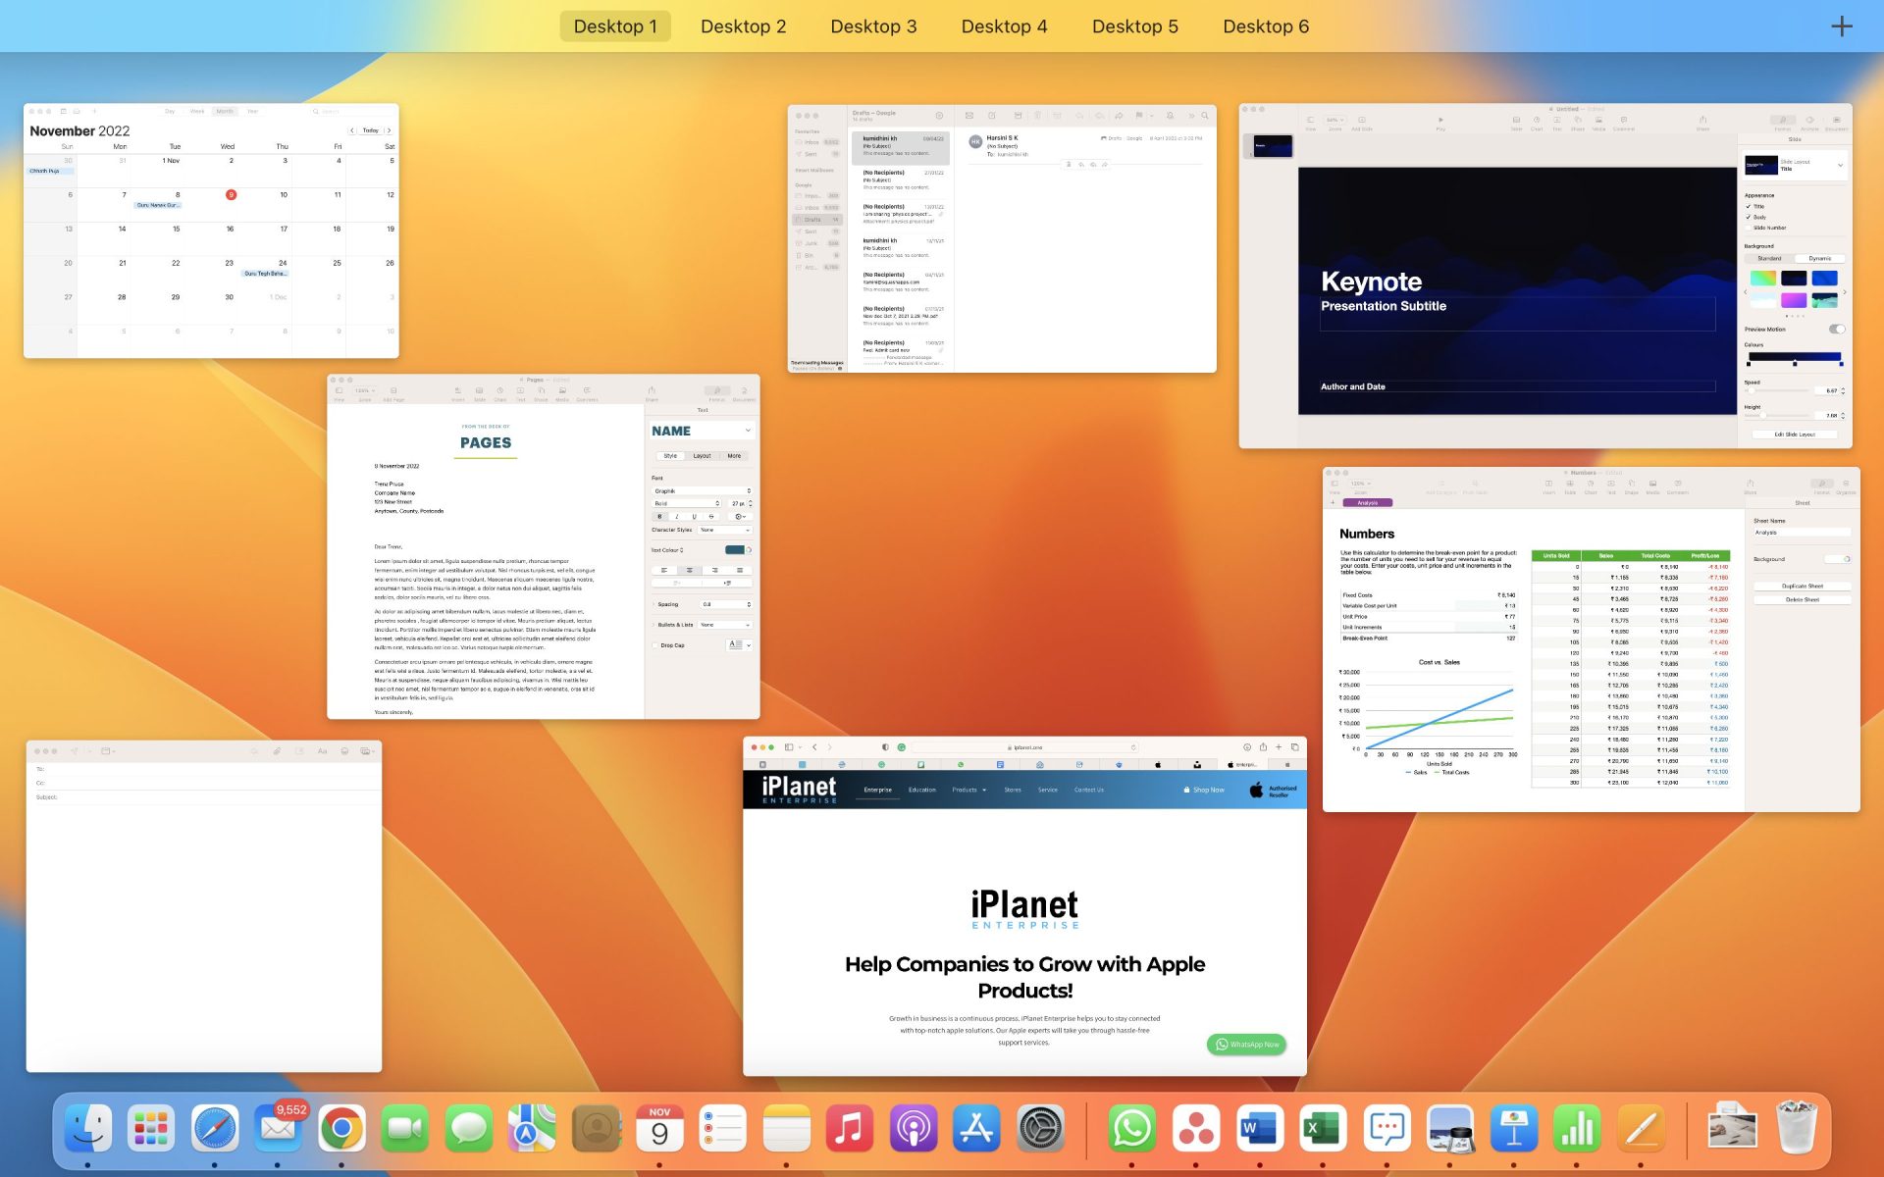The height and width of the screenshot is (1177, 1884).
Task: Click Chart icon in Keynote toolbar
Action: click(1537, 121)
